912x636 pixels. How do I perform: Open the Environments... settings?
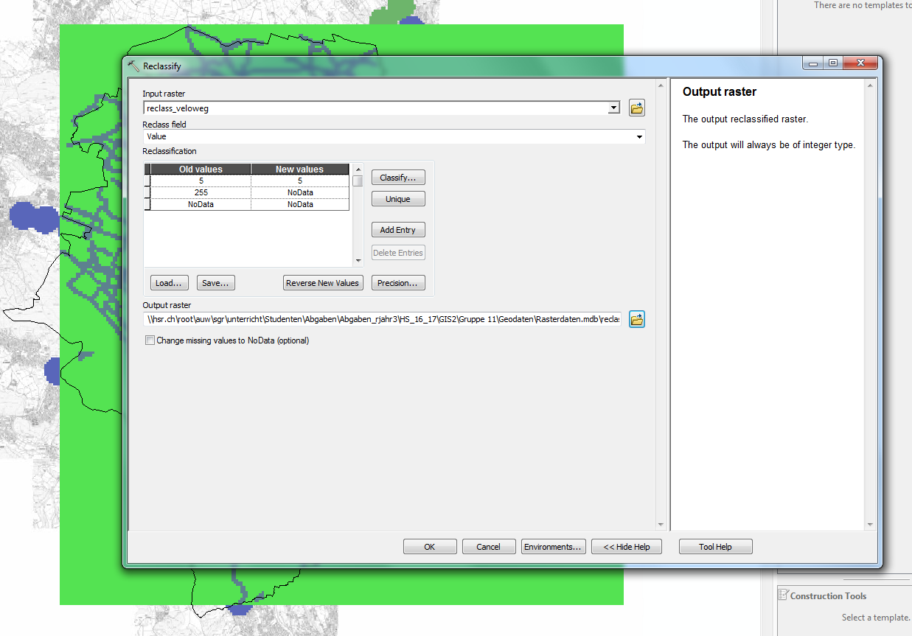coord(553,547)
